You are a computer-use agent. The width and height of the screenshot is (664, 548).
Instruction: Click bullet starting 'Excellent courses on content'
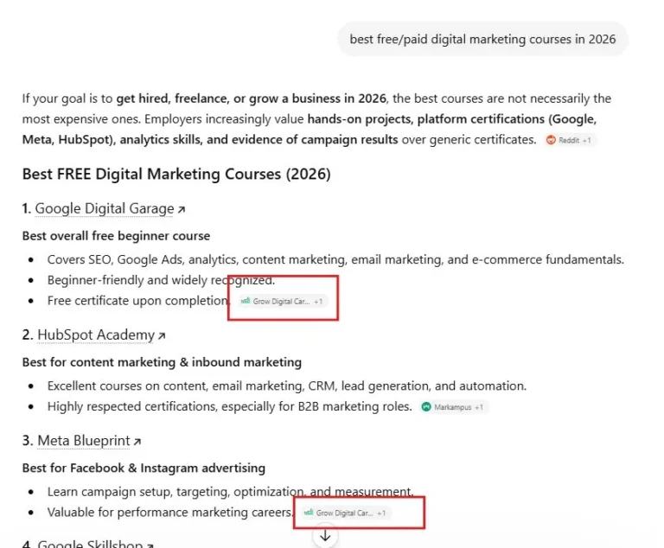[x=287, y=386]
